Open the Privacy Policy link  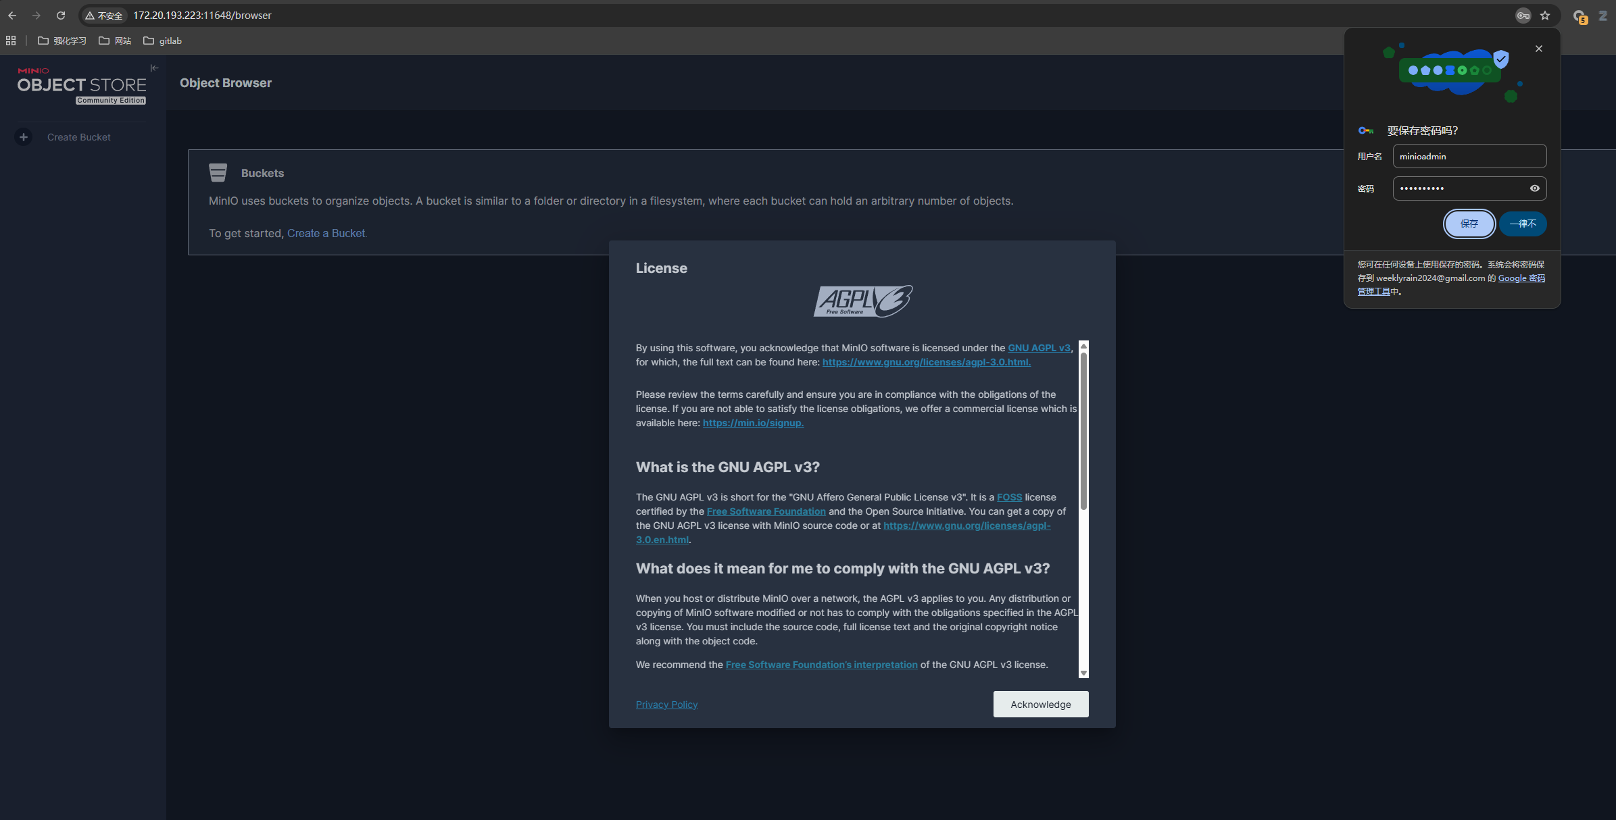point(666,704)
